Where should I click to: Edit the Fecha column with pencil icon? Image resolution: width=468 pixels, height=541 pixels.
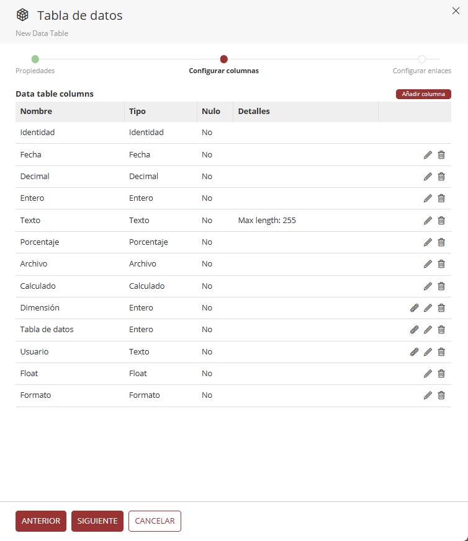(x=428, y=155)
